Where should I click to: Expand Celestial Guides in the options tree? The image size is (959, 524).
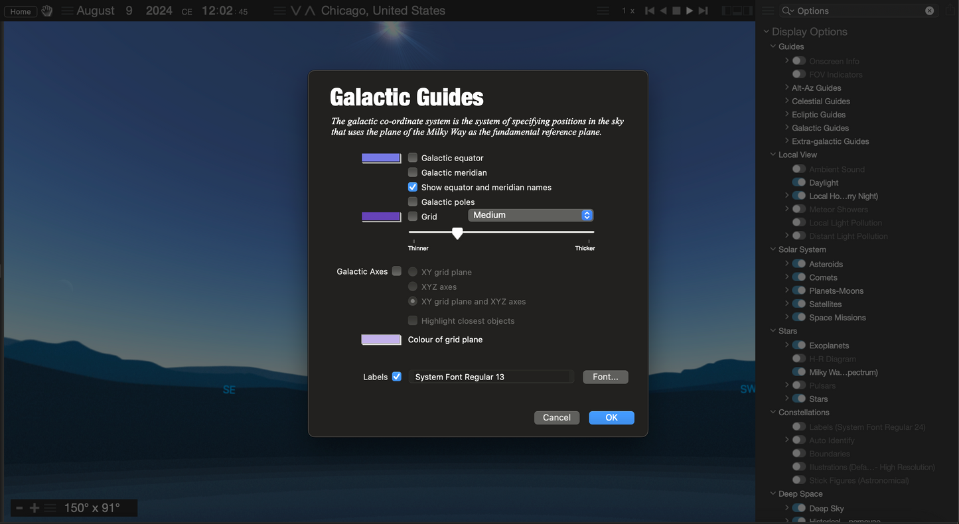coord(787,101)
